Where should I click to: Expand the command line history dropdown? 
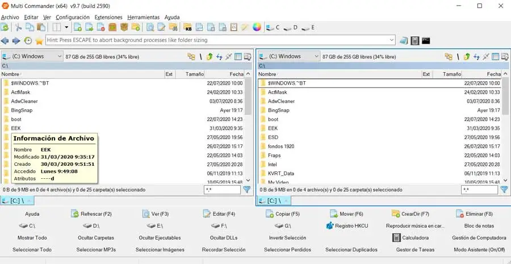click(x=392, y=40)
